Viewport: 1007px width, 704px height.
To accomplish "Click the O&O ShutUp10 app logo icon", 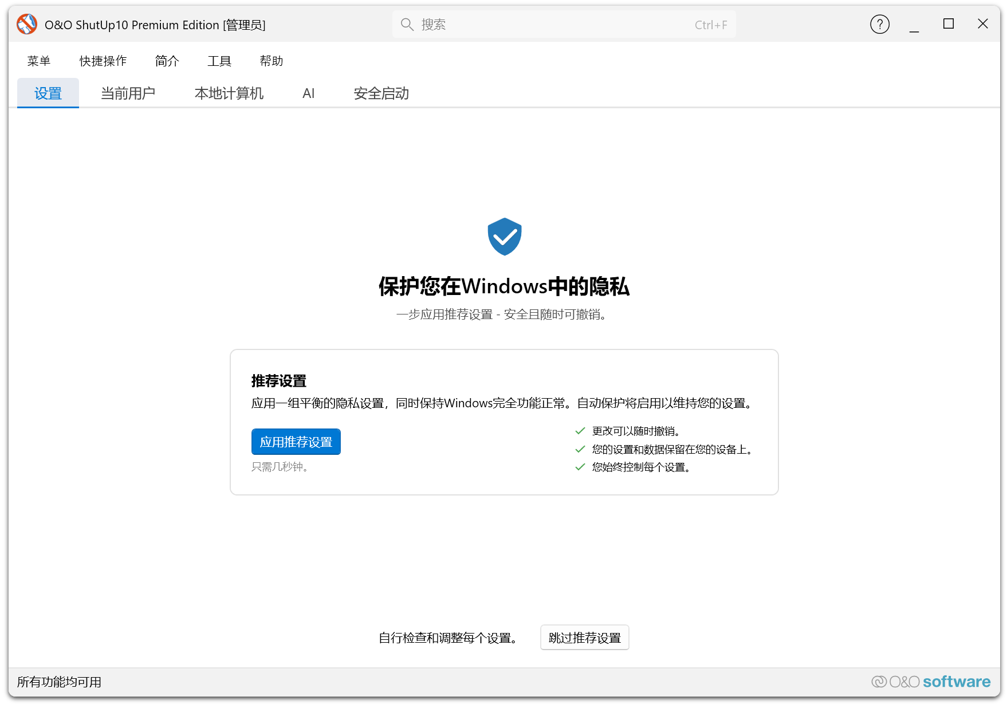I will [26, 25].
